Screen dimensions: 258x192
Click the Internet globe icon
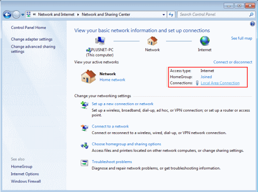[205, 41]
